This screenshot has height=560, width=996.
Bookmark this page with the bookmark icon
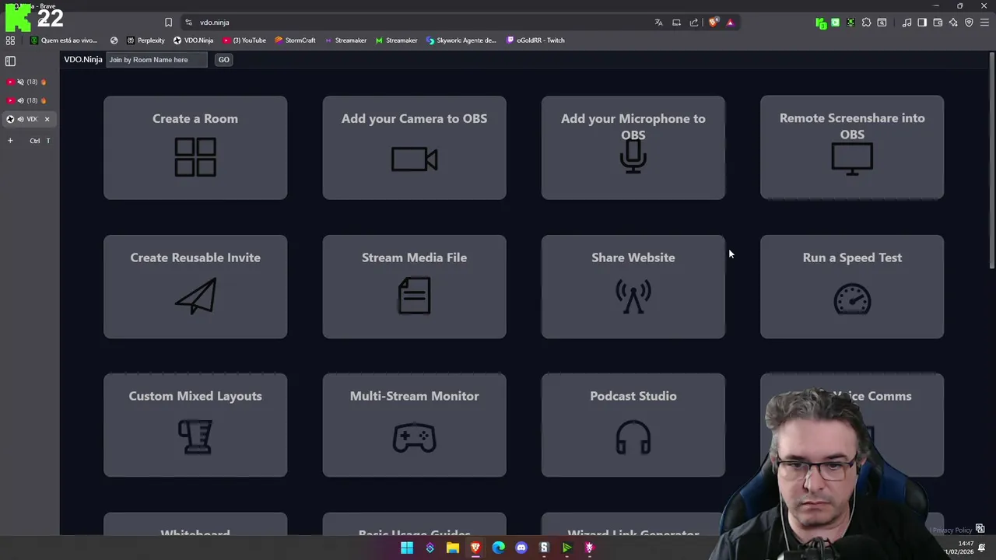point(168,23)
